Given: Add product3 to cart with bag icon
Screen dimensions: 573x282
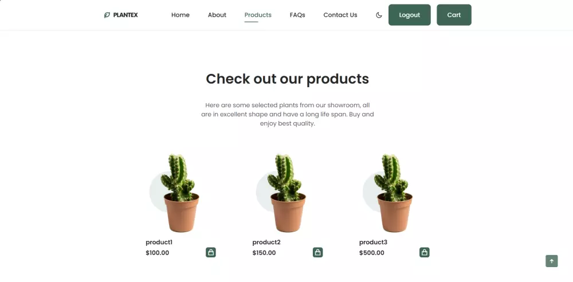Looking at the screenshot, I should tap(424, 252).
